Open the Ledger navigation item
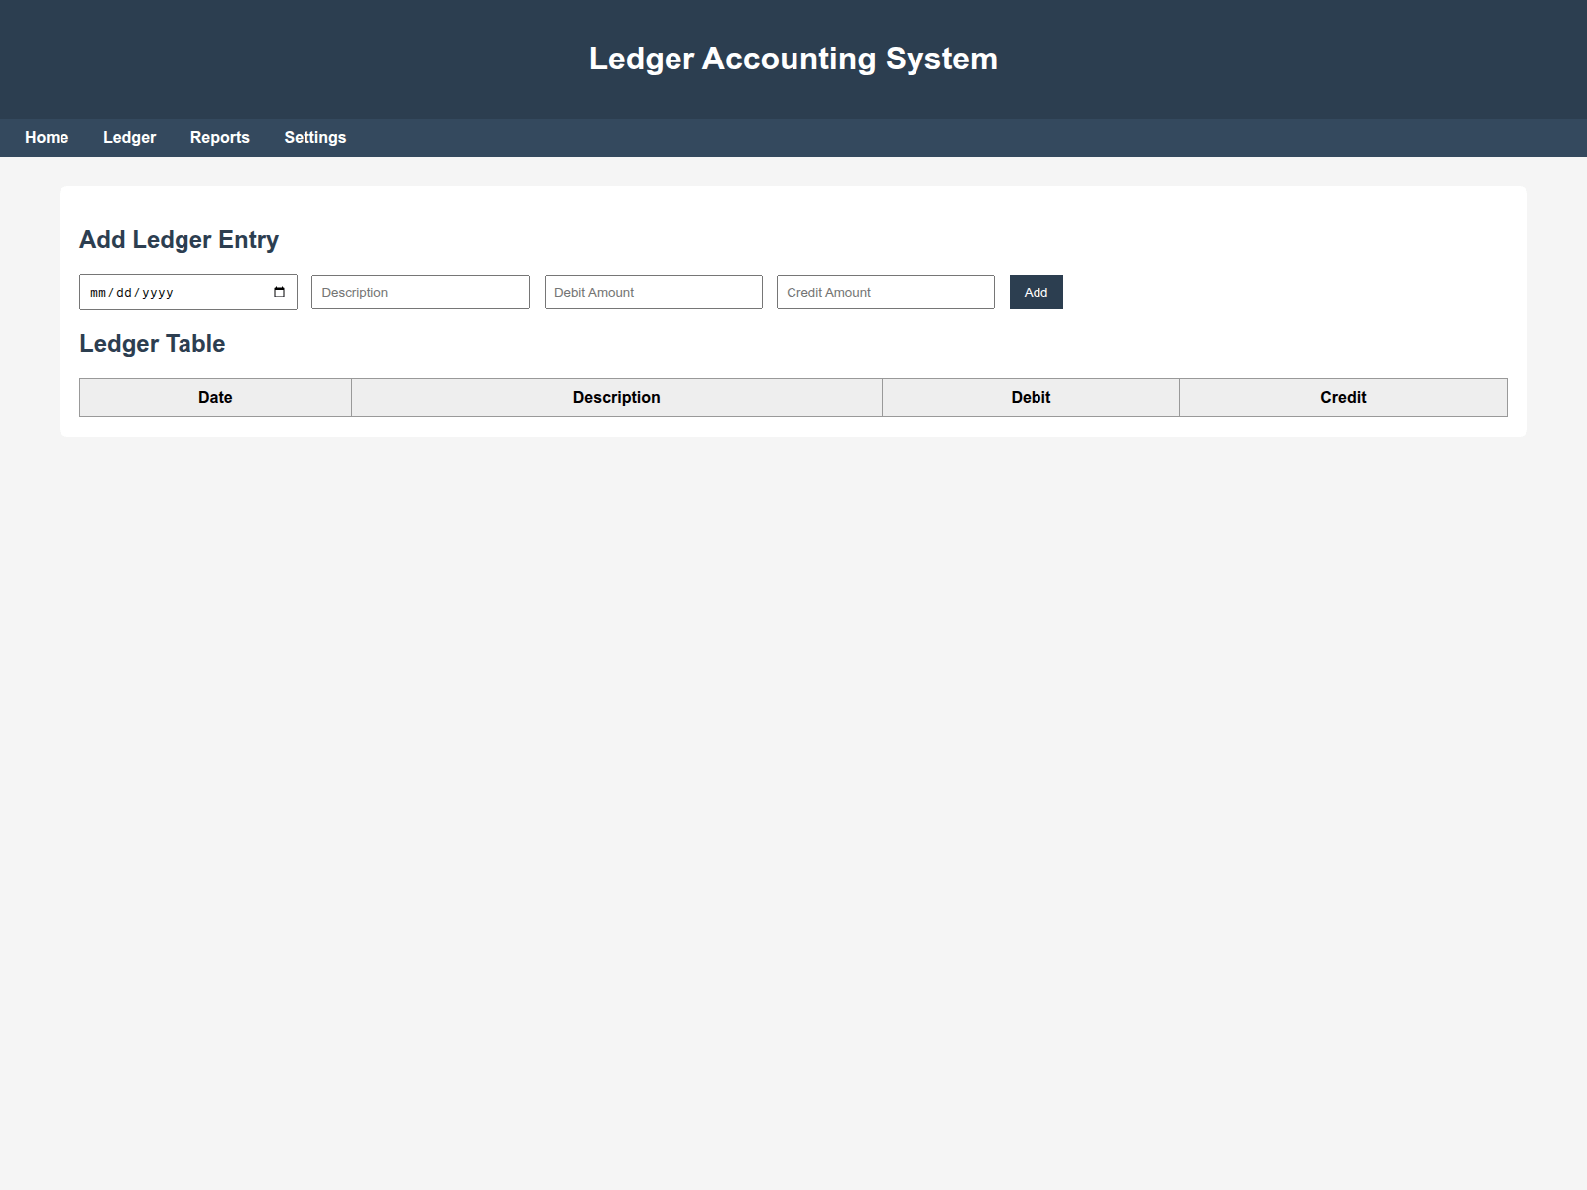 pos(128,137)
